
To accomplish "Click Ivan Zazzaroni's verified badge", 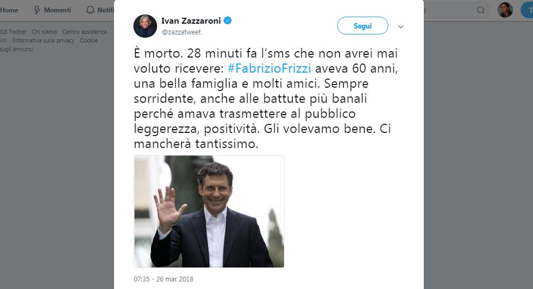I will [x=228, y=20].
